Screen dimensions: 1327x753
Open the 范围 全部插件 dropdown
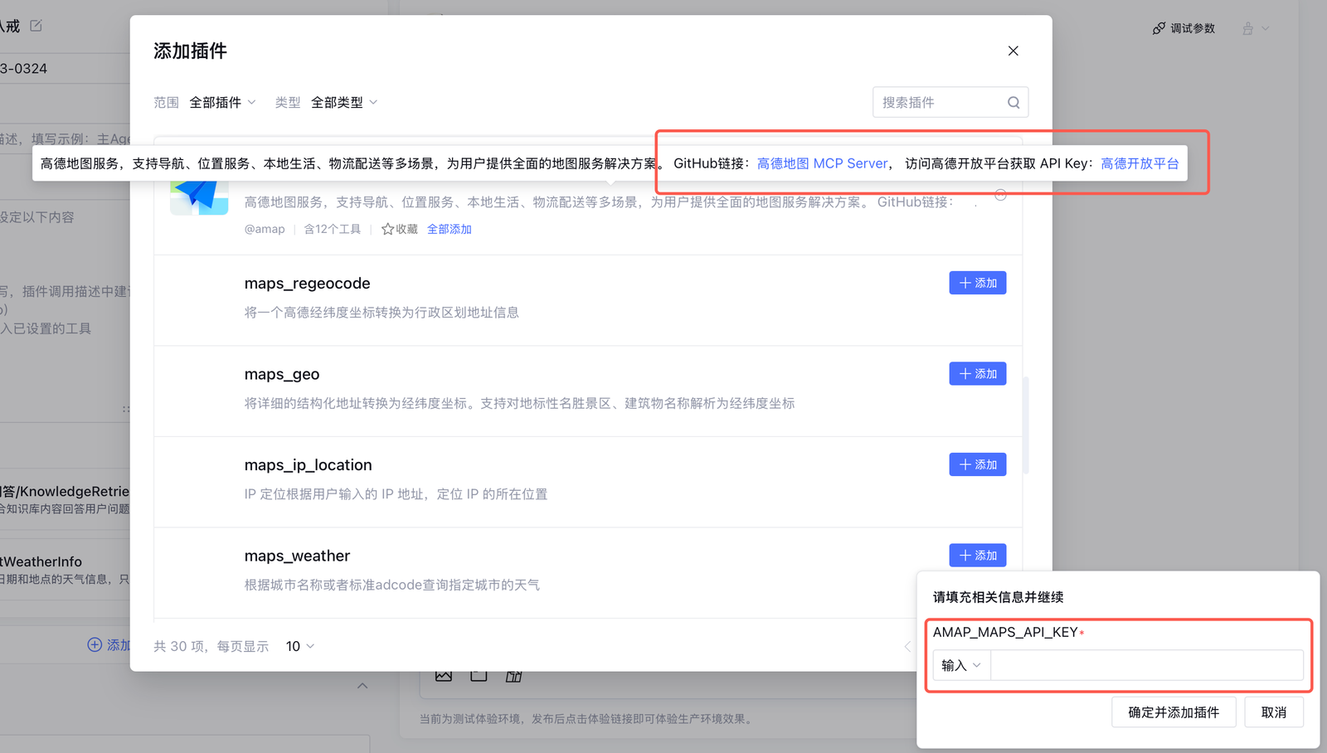pos(222,103)
